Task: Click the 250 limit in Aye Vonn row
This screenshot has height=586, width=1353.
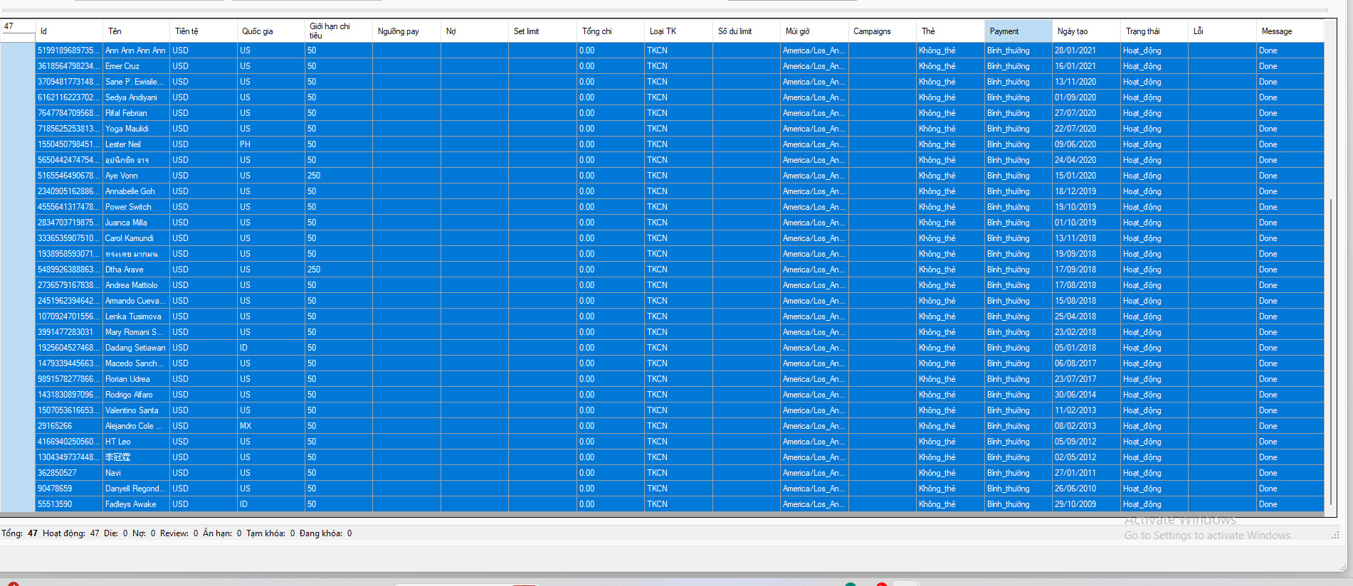Action: [339, 176]
